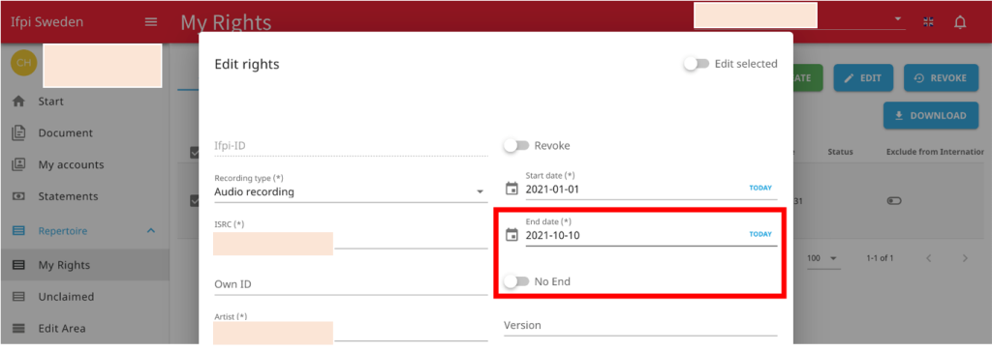Viewport: 992px width, 352px height.
Task: Enable the No End switch
Action: (516, 281)
